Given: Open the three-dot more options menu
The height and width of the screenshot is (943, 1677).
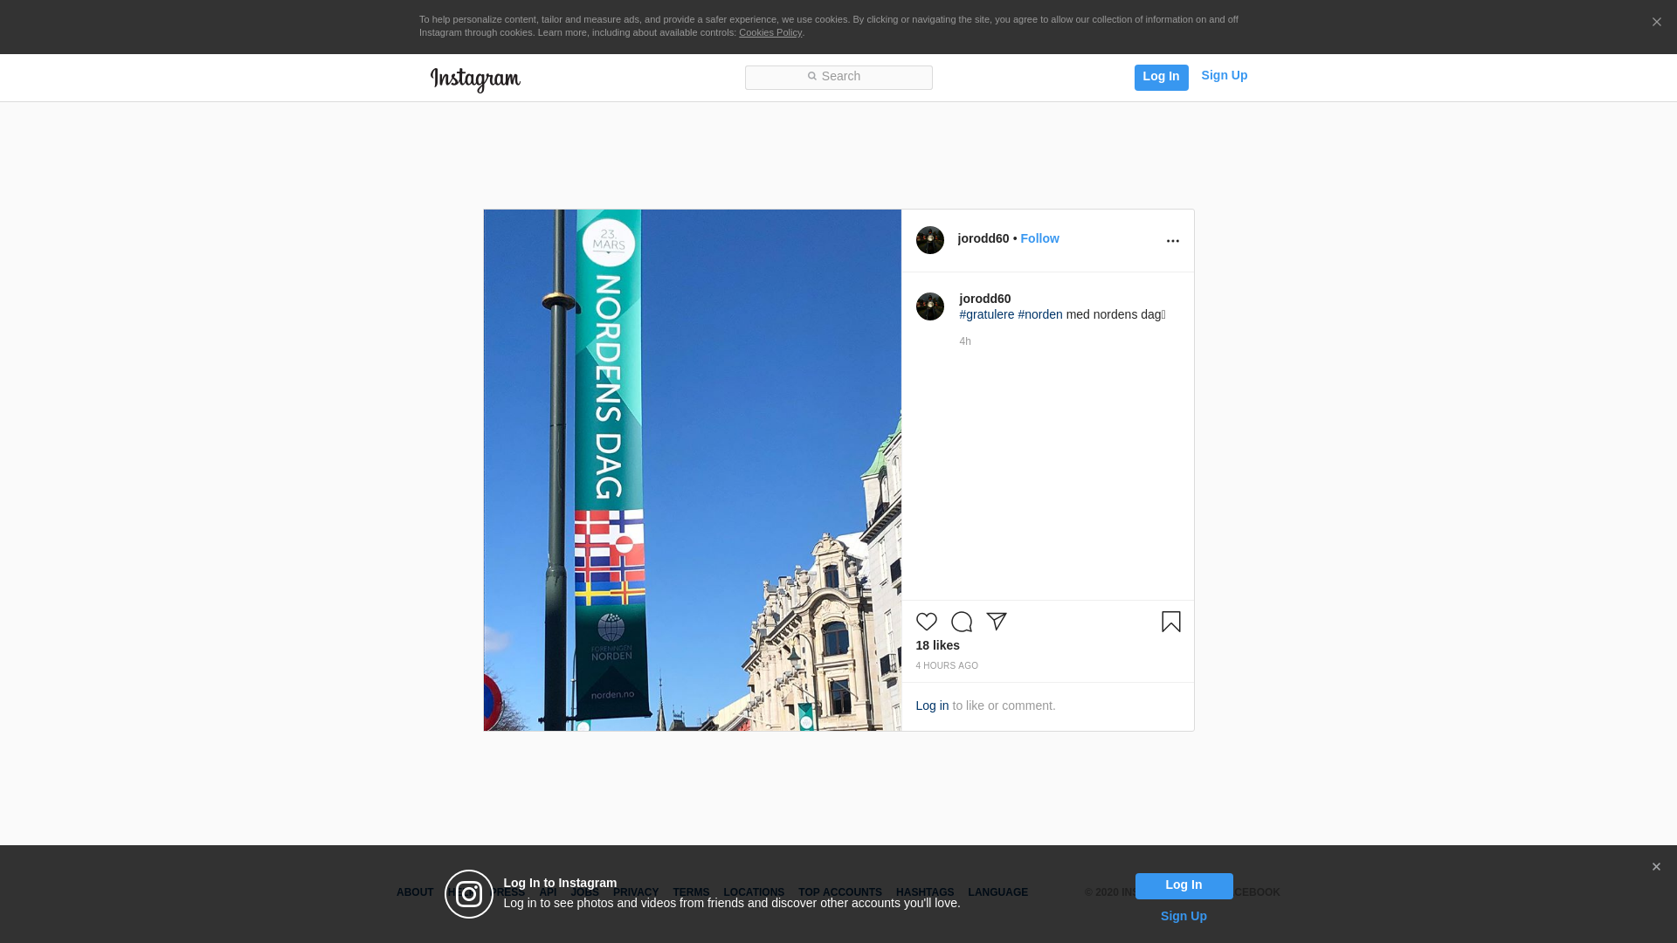Looking at the screenshot, I should coord(1172,241).
